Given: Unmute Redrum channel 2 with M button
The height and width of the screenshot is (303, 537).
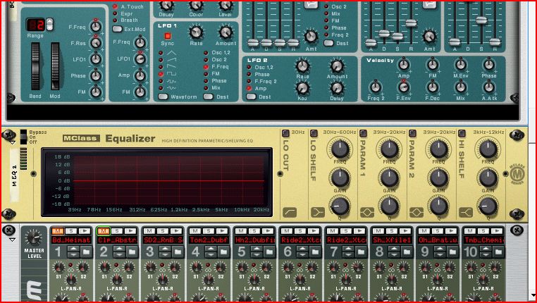Looking at the screenshot, I should (104, 231).
